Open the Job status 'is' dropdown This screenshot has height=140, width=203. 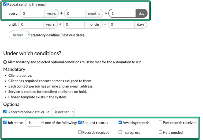pos(34,123)
